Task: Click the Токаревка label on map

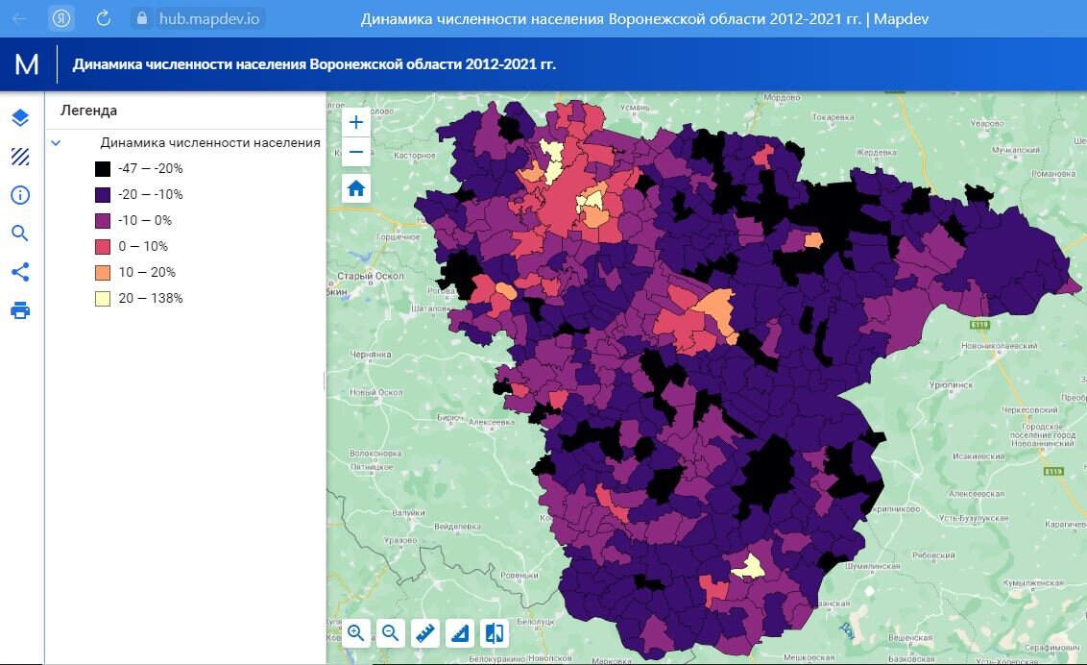Action: coord(833,117)
